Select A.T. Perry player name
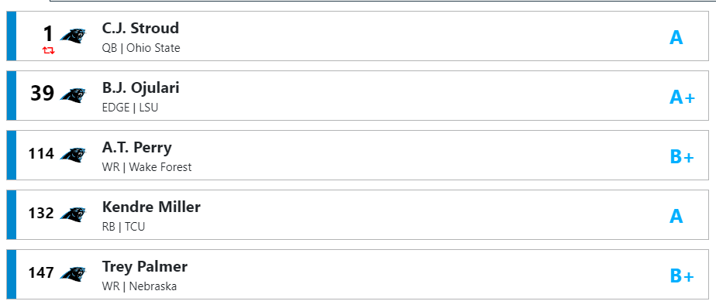This screenshot has width=716, height=308. 137,147
